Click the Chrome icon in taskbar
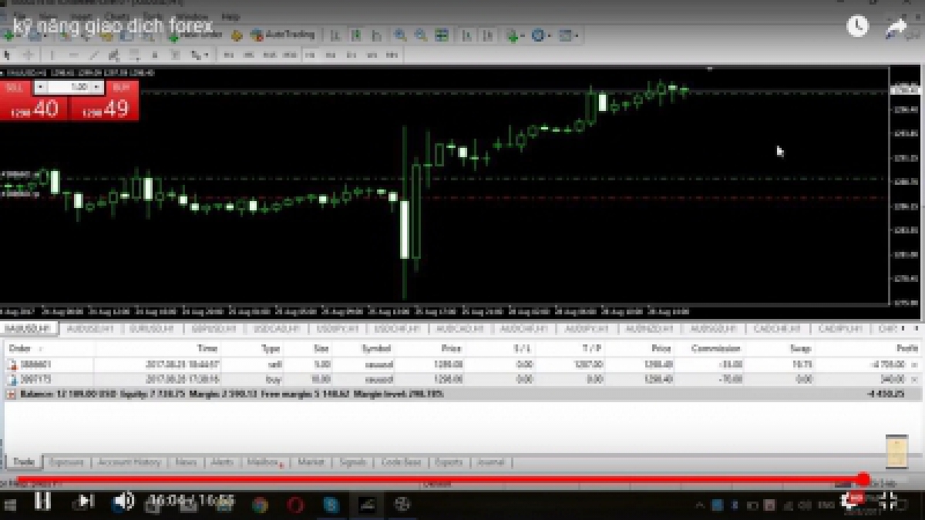This screenshot has width=925, height=520. [x=260, y=505]
